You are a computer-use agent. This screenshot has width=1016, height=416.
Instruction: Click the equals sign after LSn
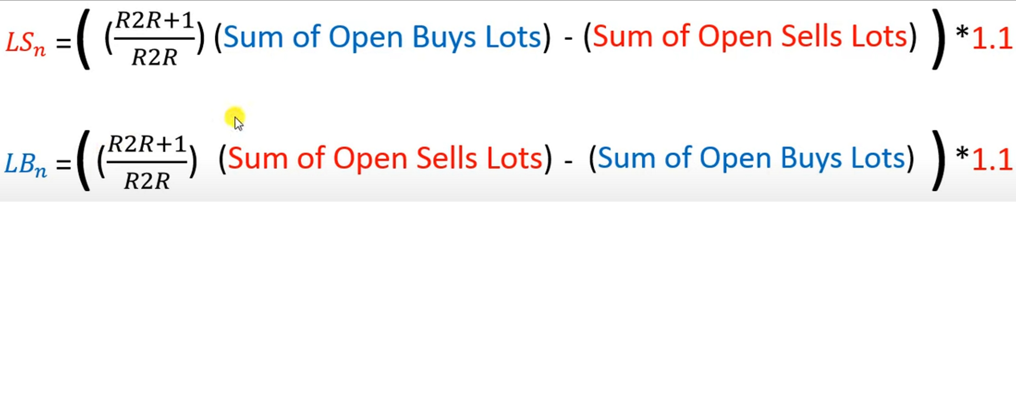[63, 43]
